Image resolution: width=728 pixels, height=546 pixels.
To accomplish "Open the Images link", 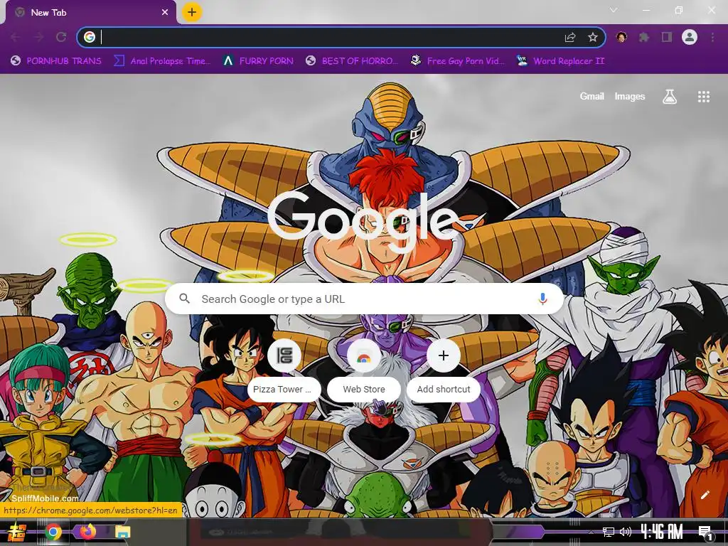I will coord(630,96).
